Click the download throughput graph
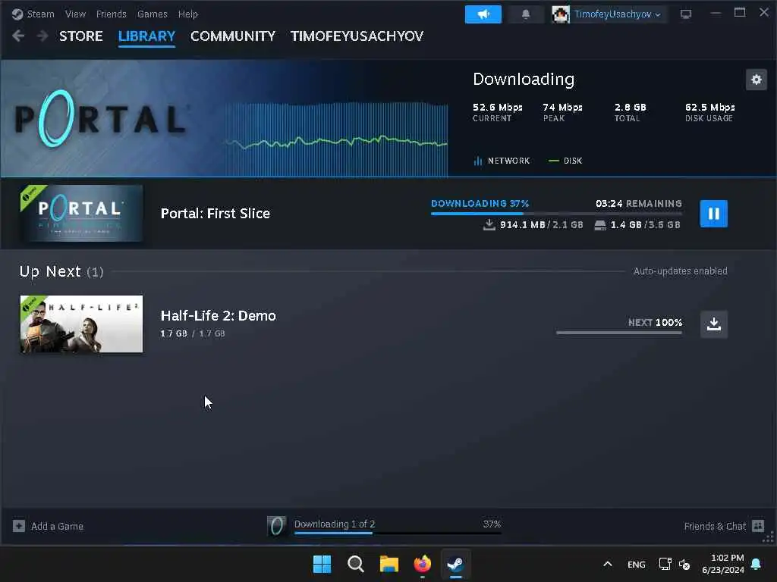 337,139
